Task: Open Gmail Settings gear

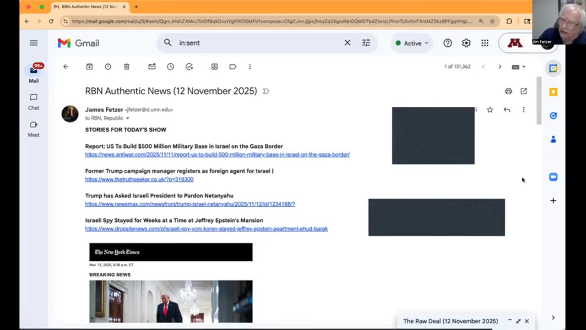Action: pos(466,43)
